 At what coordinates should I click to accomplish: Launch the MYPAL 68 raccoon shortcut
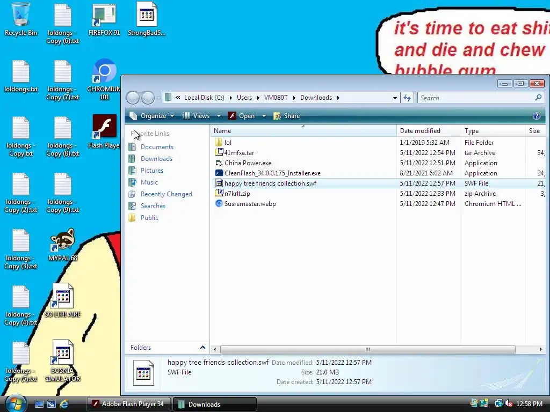pos(63,245)
